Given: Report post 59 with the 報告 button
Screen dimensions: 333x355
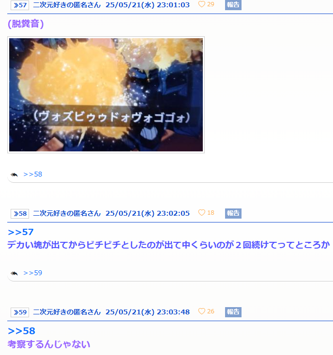Looking at the screenshot, I should [x=233, y=312].
